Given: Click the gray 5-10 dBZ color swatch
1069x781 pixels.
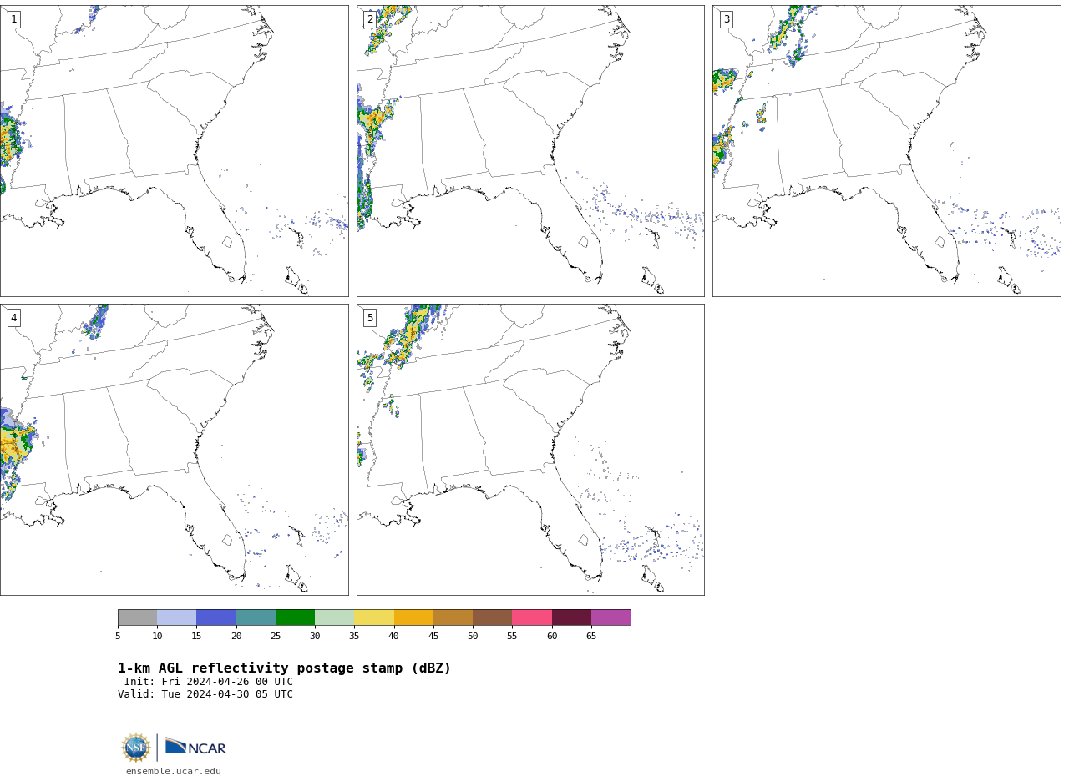Looking at the screenshot, I should tap(137, 617).
